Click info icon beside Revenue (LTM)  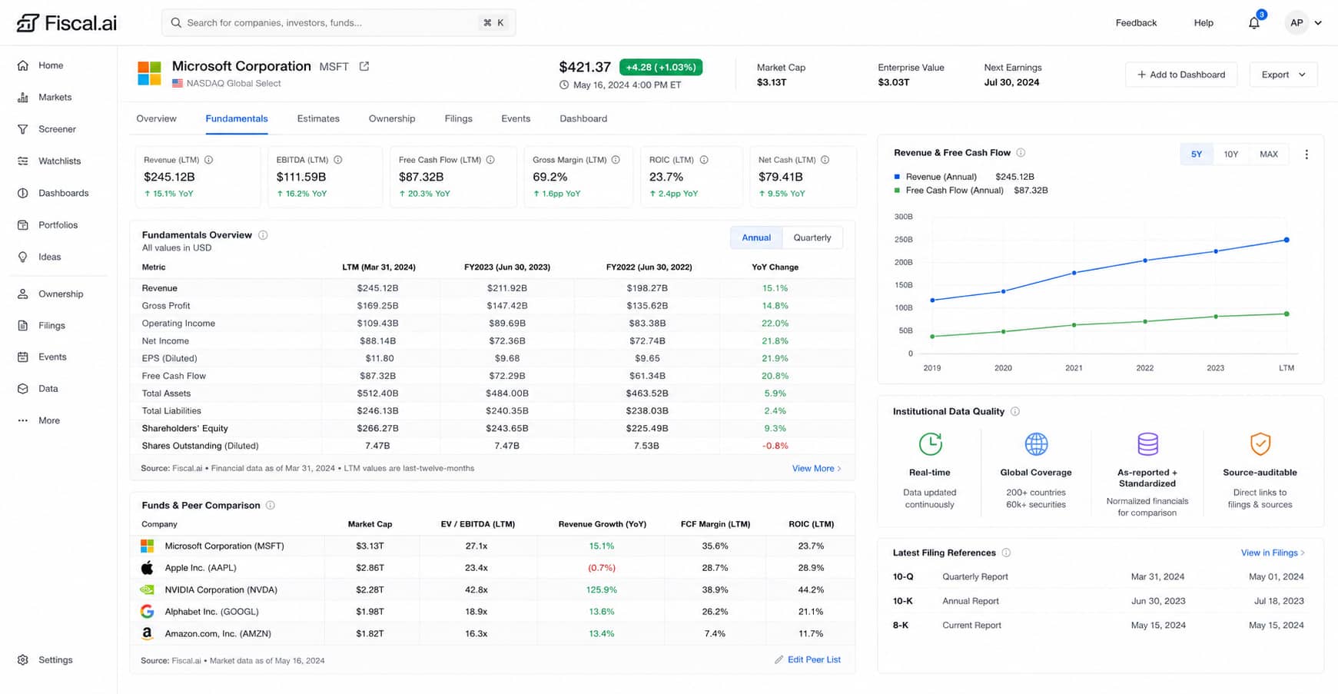209,160
